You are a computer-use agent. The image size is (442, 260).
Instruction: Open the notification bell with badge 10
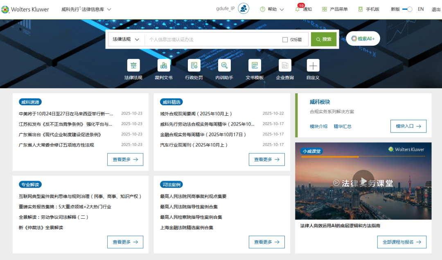298,9
